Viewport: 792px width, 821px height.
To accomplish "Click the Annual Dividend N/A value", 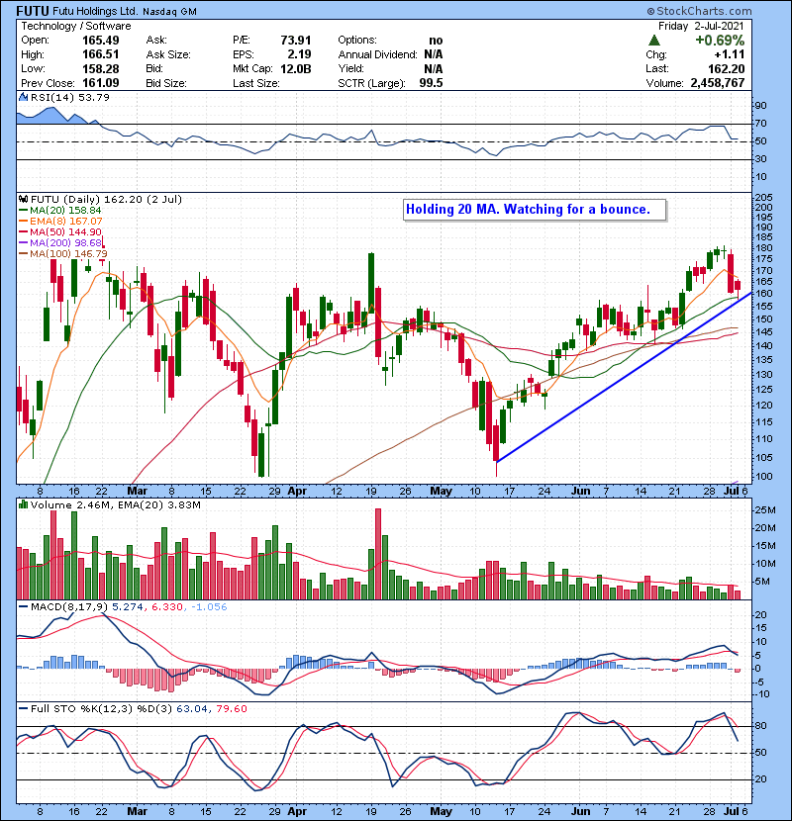I will tap(434, 54).
